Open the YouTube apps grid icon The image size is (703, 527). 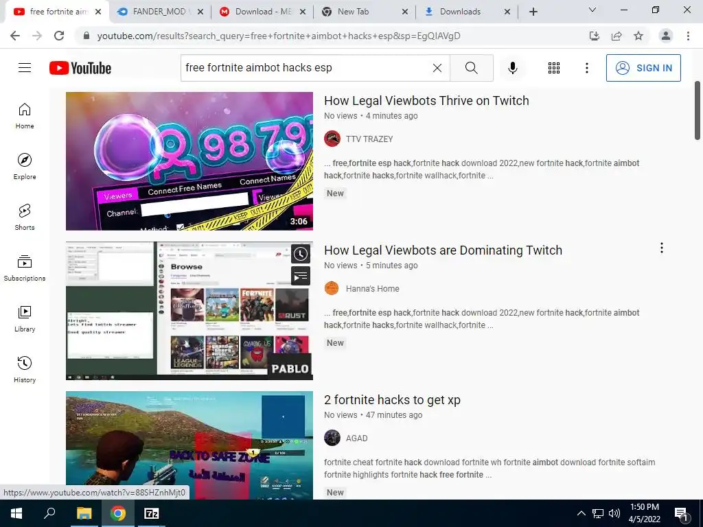coord(554,68)
